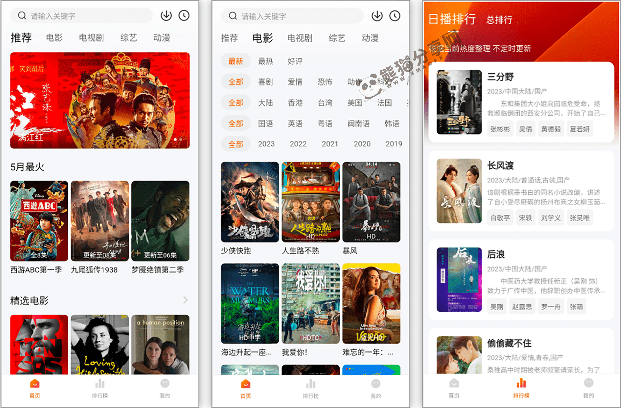Tap 首页 home icon in right screen
The height and width of the screenshot is (408, 621).
coord(454,383)
